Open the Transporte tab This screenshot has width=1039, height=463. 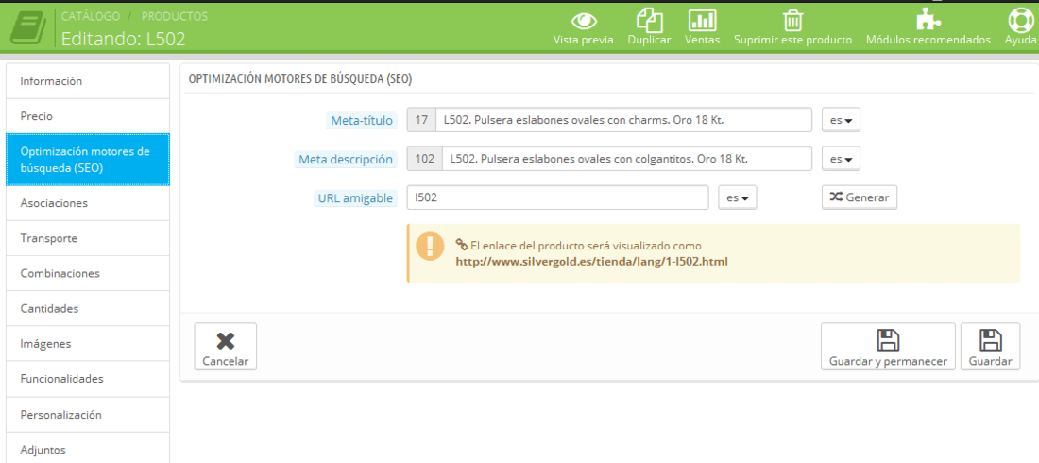[88, 238]
